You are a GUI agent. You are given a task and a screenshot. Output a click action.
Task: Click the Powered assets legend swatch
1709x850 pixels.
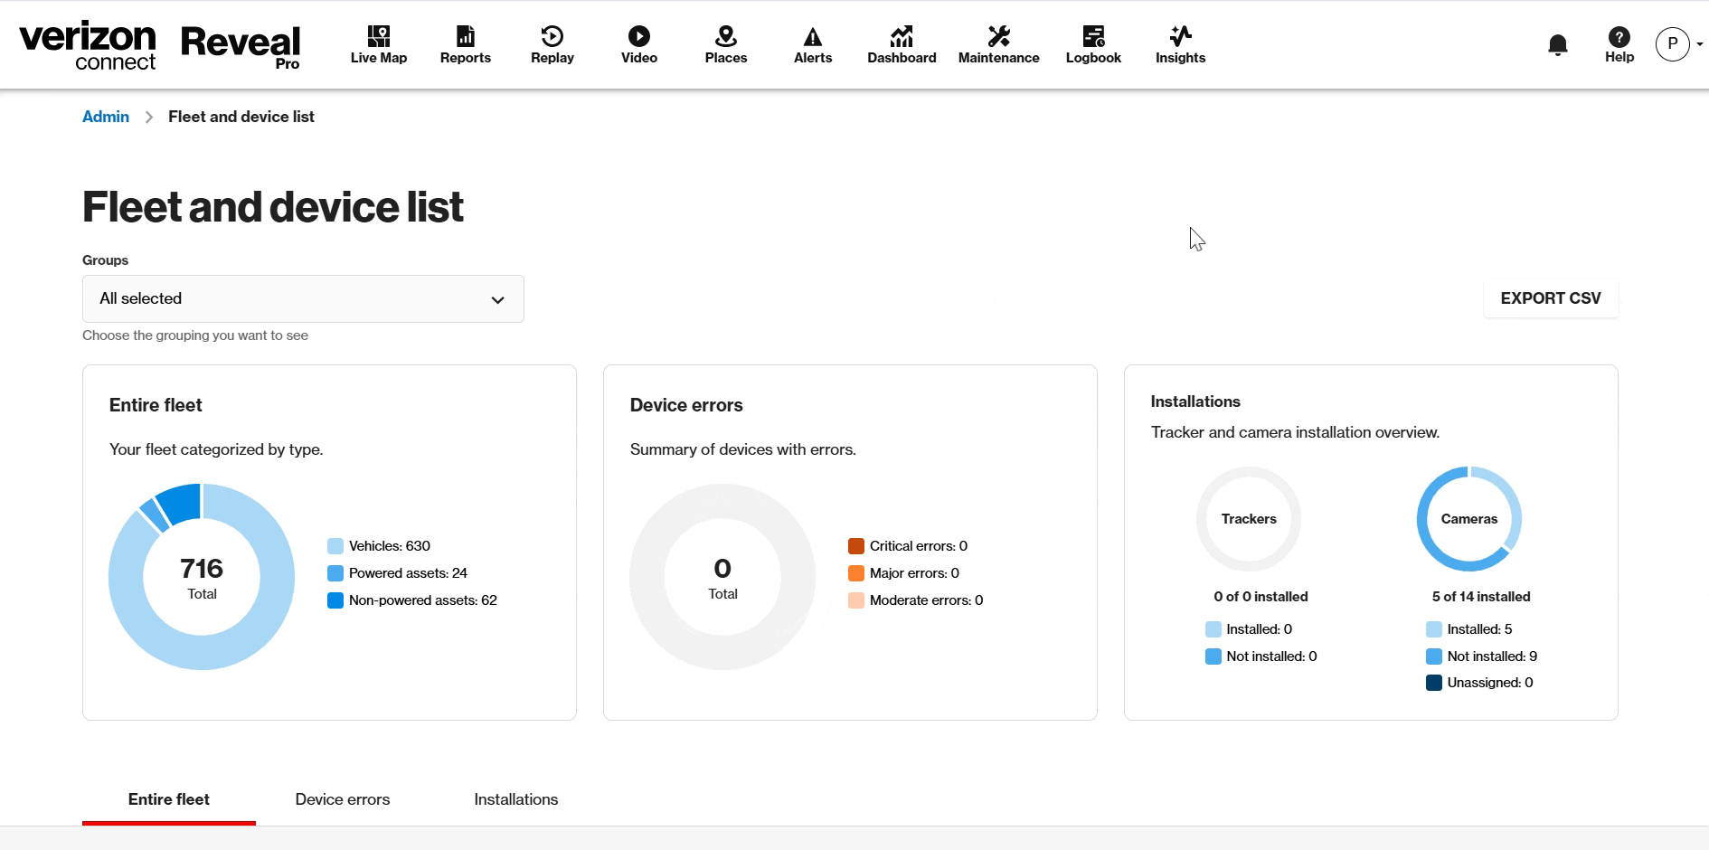pos(335,573)
